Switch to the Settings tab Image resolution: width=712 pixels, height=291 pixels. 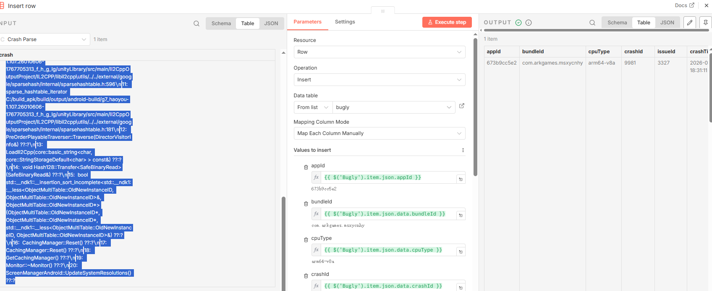tap(345, 22)
